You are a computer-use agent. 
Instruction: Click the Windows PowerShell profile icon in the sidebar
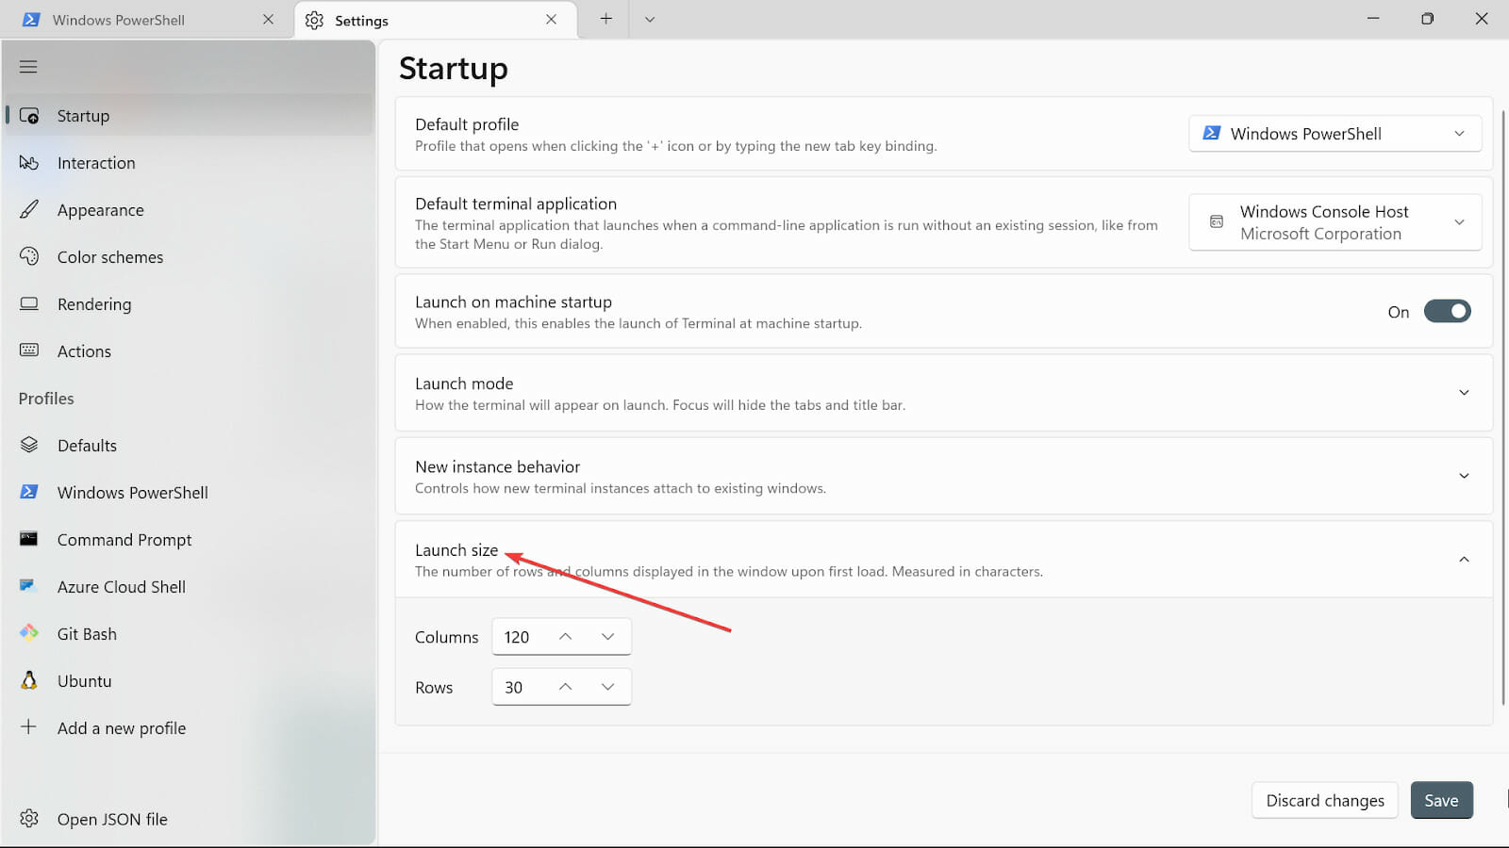coord(29,492)
